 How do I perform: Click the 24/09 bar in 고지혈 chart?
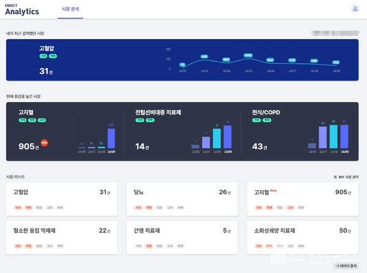tap(111, 139)
